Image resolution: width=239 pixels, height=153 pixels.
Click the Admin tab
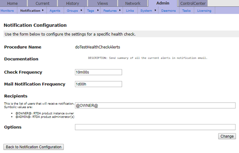pos(163,3)
